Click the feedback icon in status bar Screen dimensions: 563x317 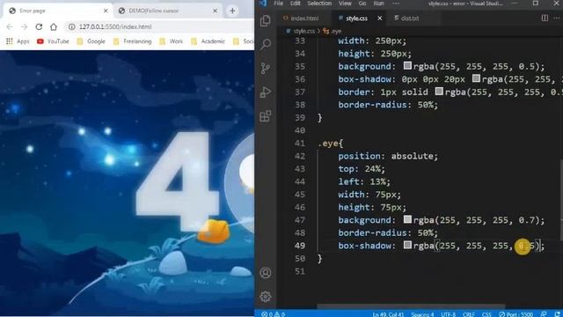[544, 314]
